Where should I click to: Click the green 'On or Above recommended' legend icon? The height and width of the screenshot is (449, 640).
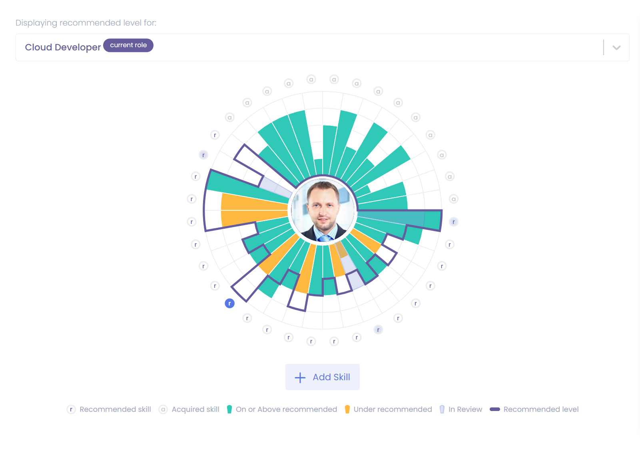[x=229, y=409]
